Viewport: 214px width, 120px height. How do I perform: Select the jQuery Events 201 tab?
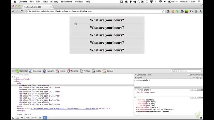point(38,7)
